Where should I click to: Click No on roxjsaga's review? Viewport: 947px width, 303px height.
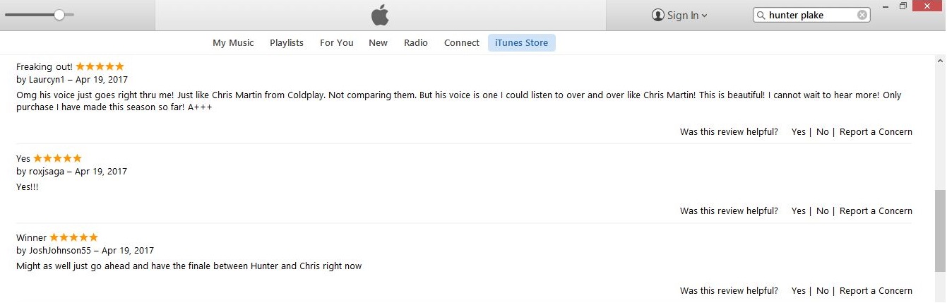[823, 210]
